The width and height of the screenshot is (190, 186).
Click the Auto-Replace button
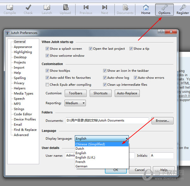pyautogui.click(x=127, y=93)
